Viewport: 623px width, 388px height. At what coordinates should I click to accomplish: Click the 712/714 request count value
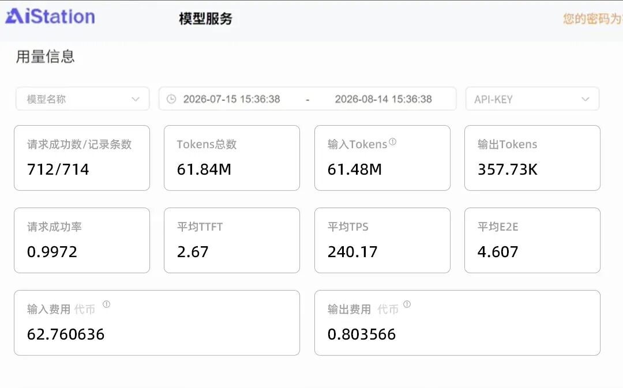58,169
